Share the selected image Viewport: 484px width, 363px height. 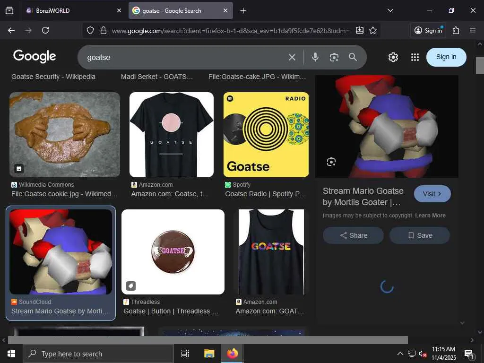354,235
